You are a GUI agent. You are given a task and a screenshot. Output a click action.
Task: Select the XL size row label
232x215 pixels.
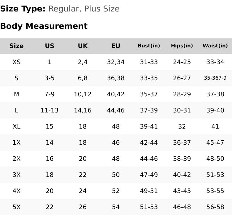click(x=16, y=126)
